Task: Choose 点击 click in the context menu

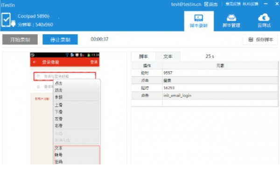Action: click(x=59, y=83)
